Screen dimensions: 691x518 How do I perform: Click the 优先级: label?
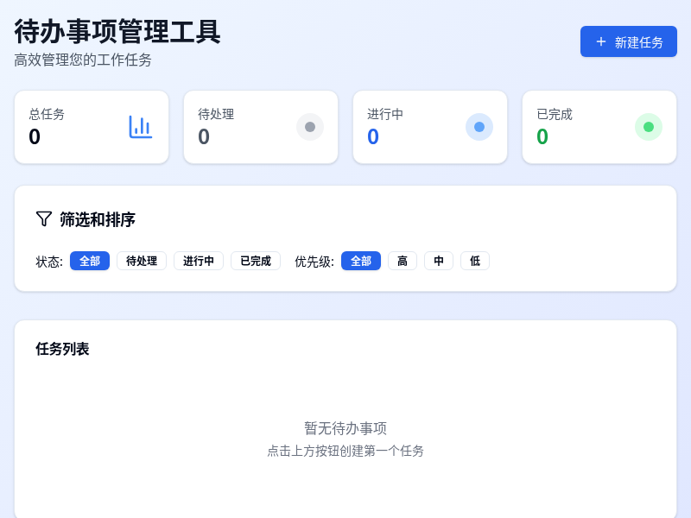(314, 262)
